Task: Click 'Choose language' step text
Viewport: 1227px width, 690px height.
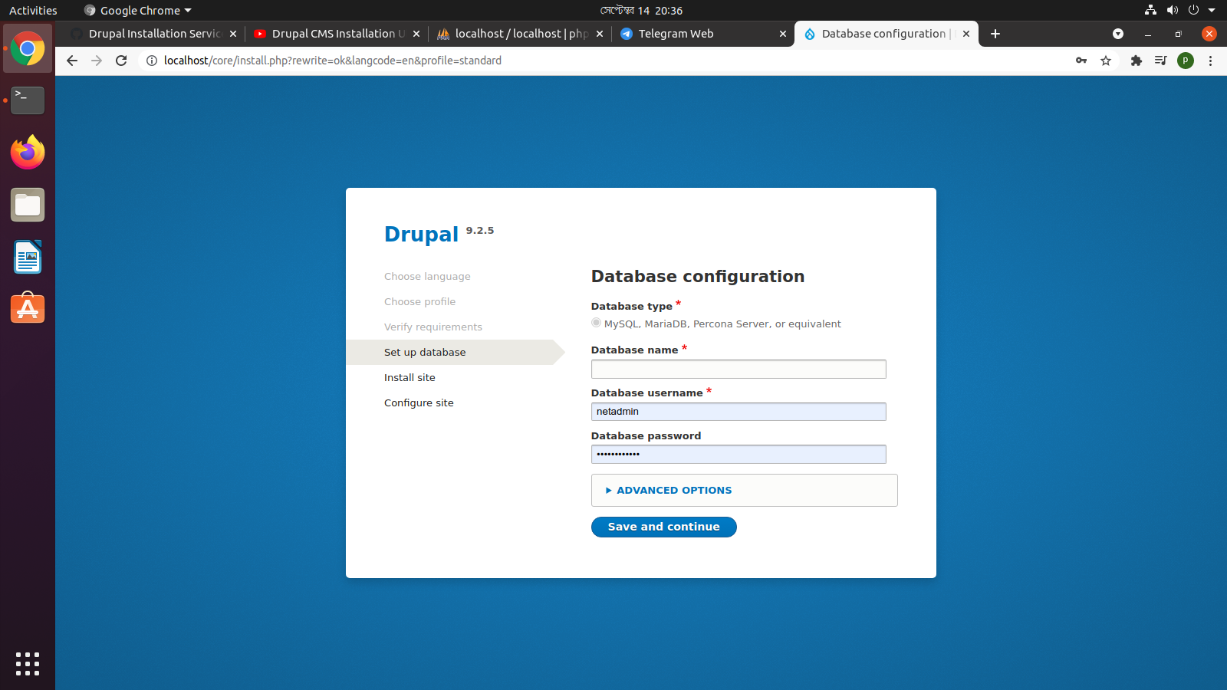Action: [x=427, y=277]
